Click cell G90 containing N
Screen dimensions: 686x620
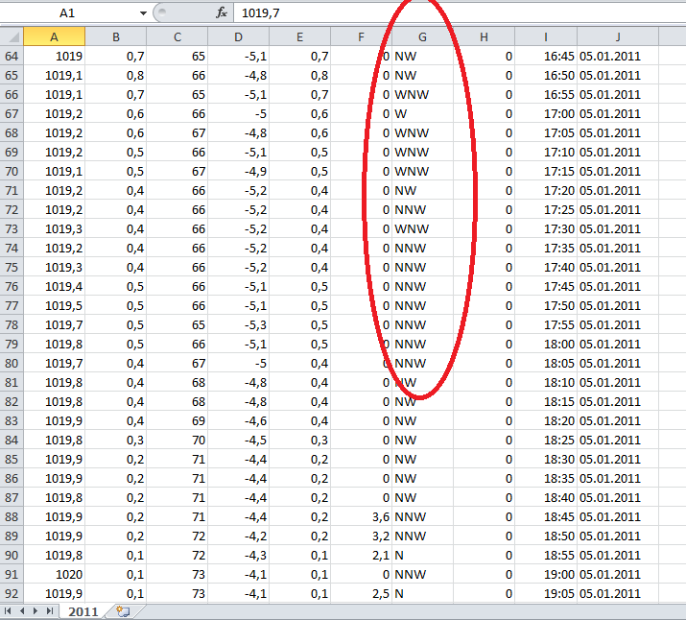[x=422, y=556]
